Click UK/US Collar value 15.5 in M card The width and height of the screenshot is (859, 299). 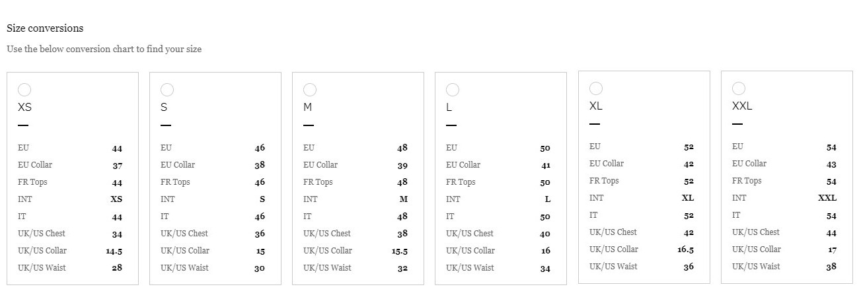pos(400,251)
